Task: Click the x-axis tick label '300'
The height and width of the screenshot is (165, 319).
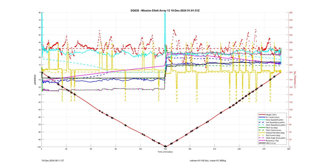Action: pos(289,149)
